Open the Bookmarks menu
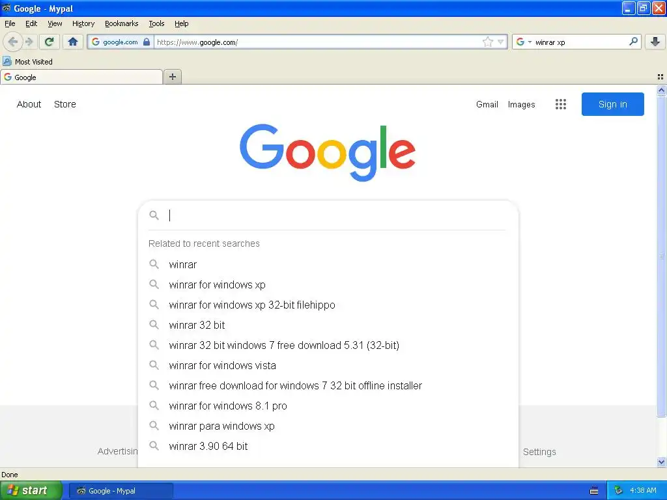Image resolution: width=667 pixels, height=500 pixels. pos(122,23)
